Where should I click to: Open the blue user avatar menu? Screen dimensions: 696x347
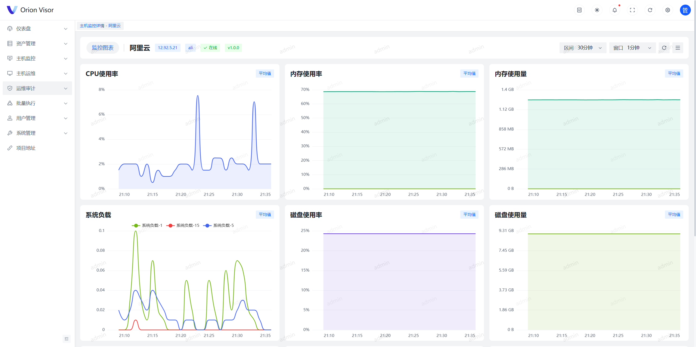[685, 10]
